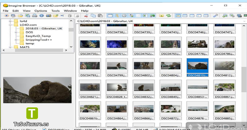This screenshot has width=247, height=130.
Task: Click folder tree scroll up arrow
Action: coord(71,21)
